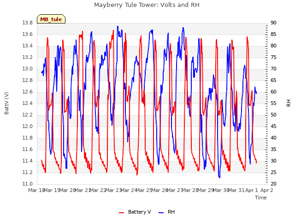This screenshot has height=221, width=295.
Task: Click the 13.4 left axis value
Action: [x=28, y=46]
